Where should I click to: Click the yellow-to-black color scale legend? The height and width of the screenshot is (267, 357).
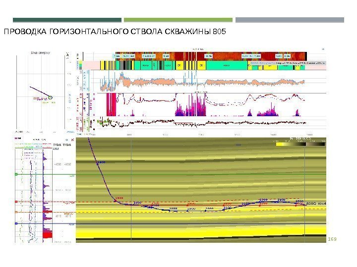300,144
